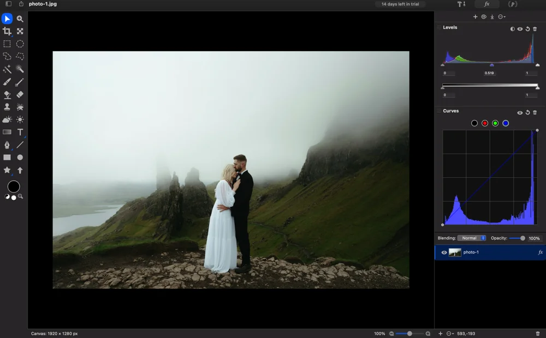Select the four-arrow Transform tool
The height and width of the screenshot is (338, 546).
20,31
